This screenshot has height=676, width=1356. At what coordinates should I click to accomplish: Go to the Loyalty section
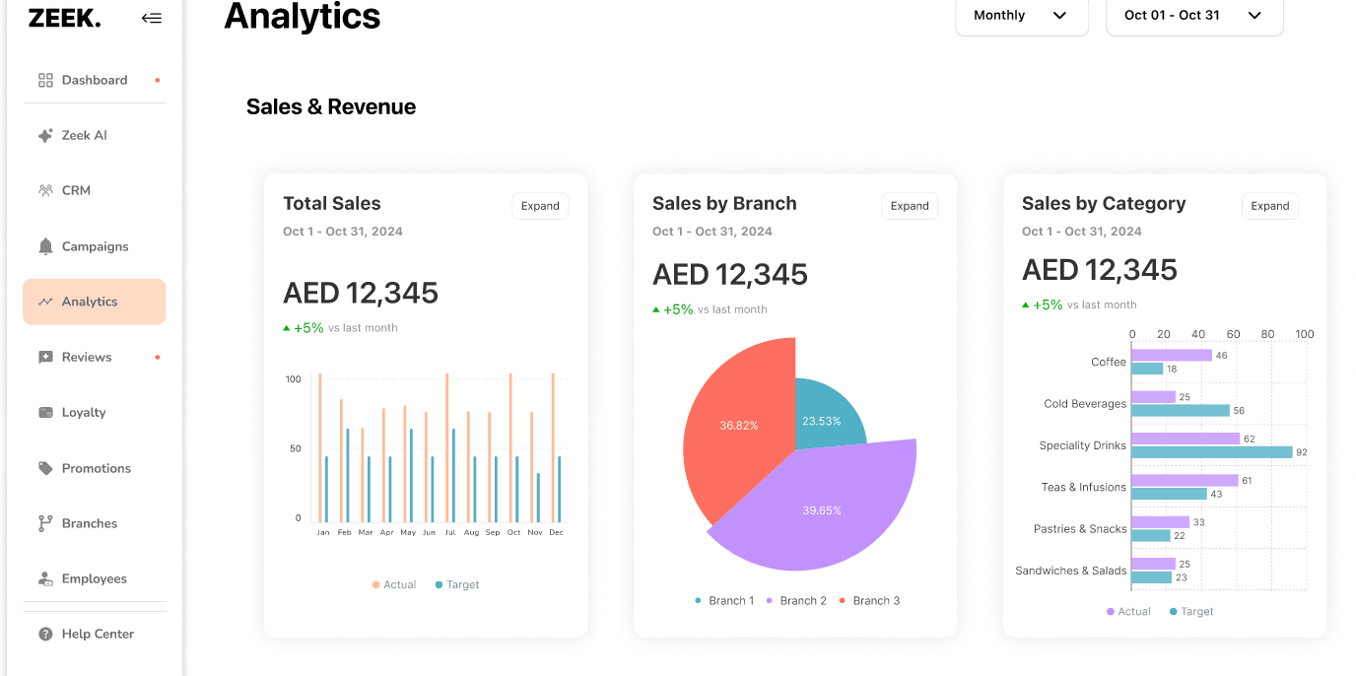coord(95,413)
